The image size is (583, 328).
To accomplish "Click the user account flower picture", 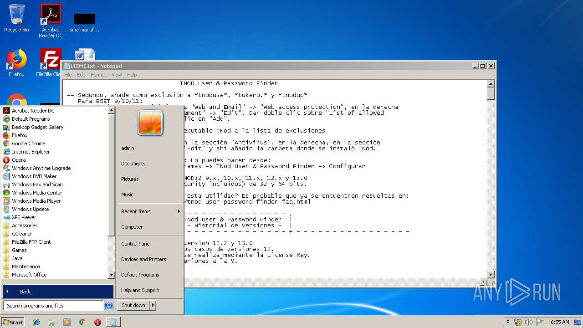I will pos(150,123).
